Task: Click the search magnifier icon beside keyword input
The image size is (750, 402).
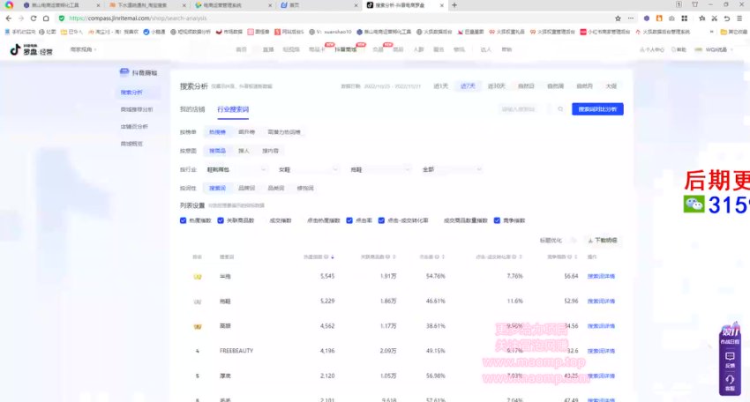Action: pyautogui.click(x=559, y=109)
